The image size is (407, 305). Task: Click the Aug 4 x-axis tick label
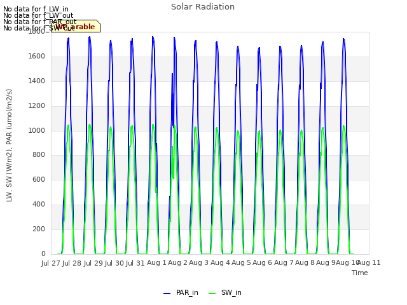[220, 263]
